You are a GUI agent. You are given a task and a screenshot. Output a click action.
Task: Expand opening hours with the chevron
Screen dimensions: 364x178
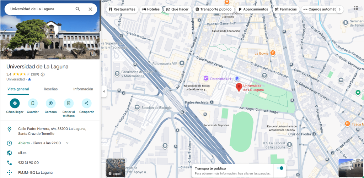pyautogui.click(x=67, y=143)
